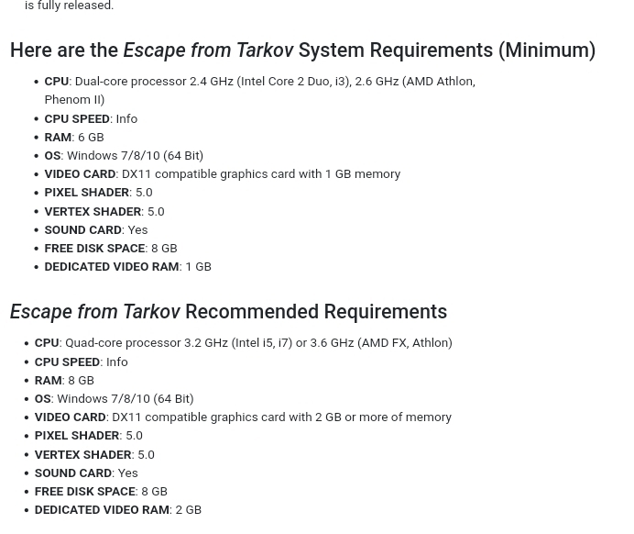Click the minimum PIXEL SHADER: 5.0 item
The height and width of the screenshot is (534, 634).
pos(98,193)
